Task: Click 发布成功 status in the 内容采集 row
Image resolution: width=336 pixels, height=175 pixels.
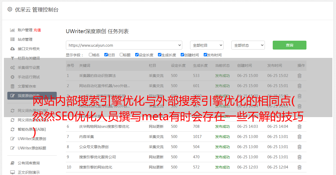Action: [x=223, y=137]
